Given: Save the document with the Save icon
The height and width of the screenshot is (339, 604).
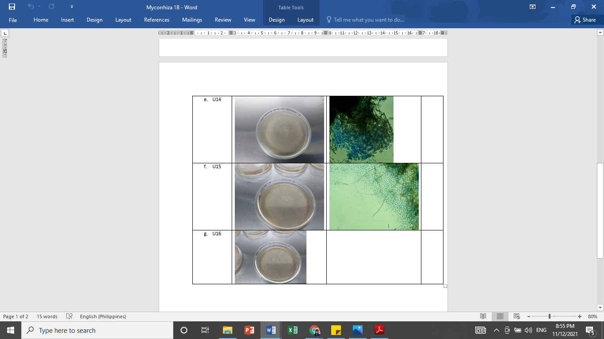Looking at the screenshot, I should point(12,7).
